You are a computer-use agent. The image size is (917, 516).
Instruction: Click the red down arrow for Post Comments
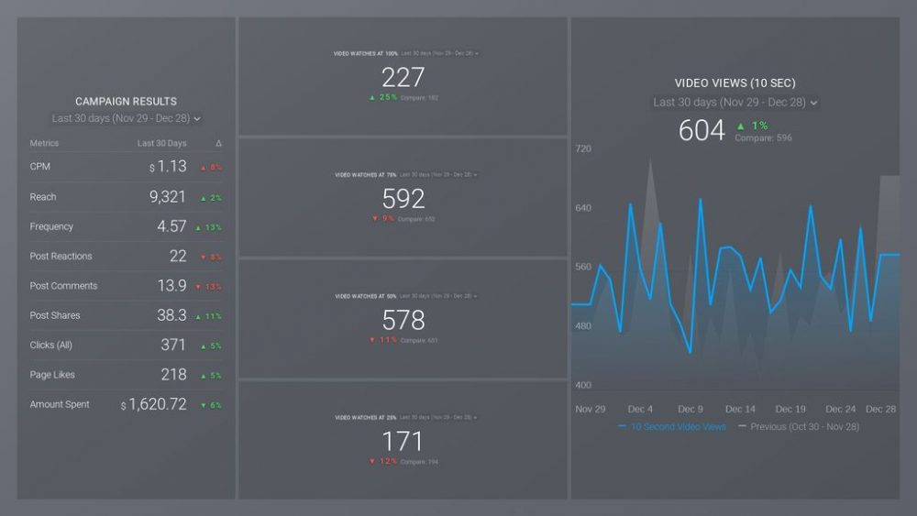(x=200, y=287)
